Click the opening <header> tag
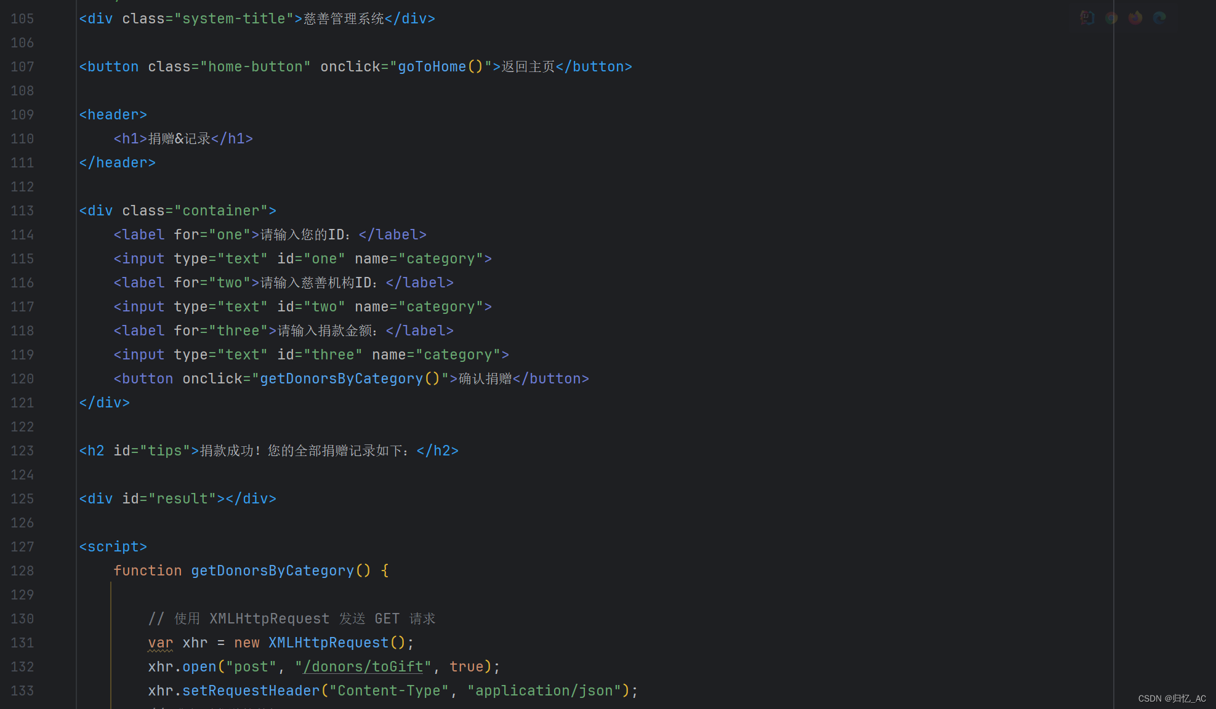1216x709 pixels. [x=113, y=114]
